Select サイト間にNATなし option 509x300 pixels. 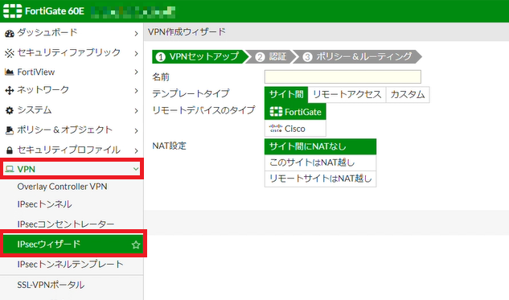tap(320, 146)
